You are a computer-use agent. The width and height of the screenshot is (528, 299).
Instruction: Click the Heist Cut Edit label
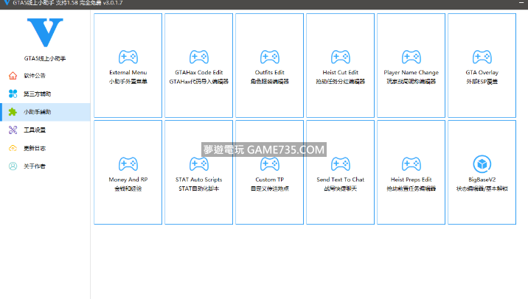(341, 72)
